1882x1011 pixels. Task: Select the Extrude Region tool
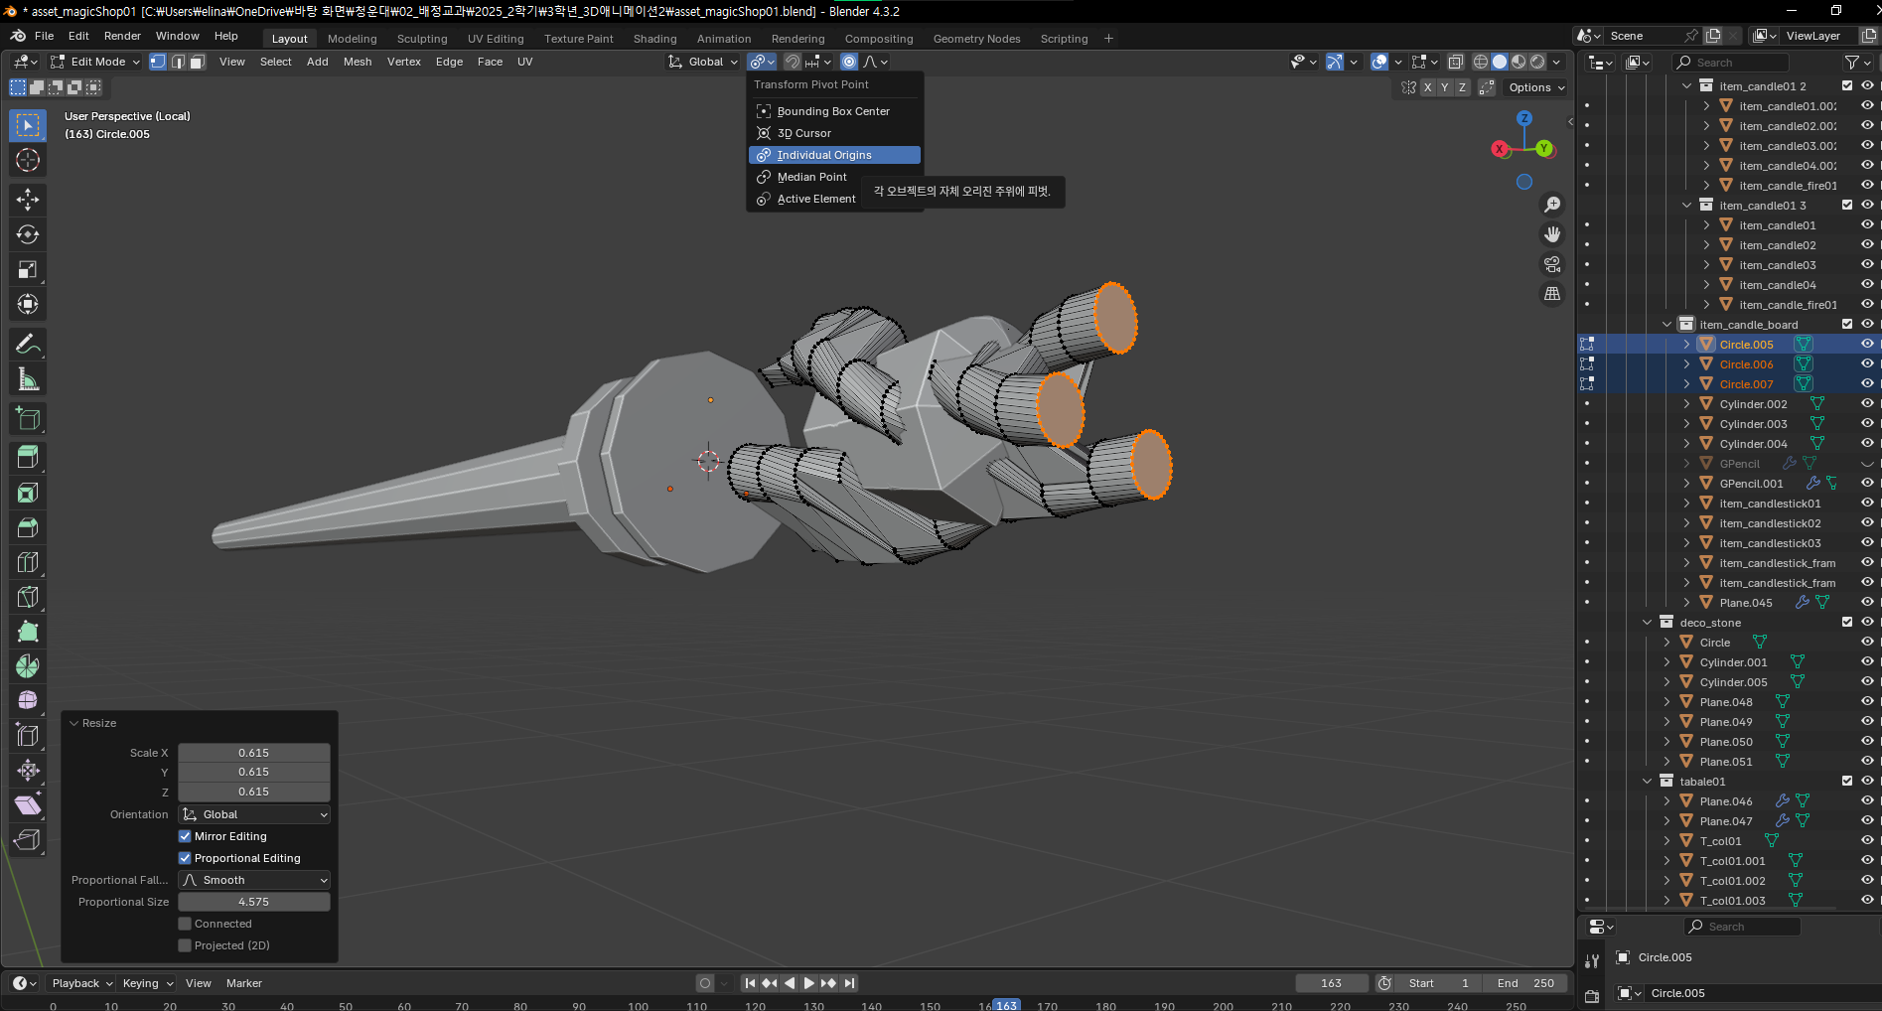pyautogui.click(x=28, y=458)
